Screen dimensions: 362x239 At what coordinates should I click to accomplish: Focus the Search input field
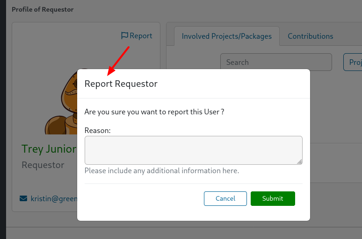tap(275, 62)
